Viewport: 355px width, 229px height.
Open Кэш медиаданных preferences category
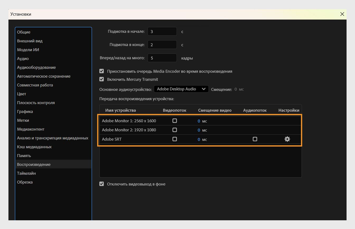(x=34, y=147)
